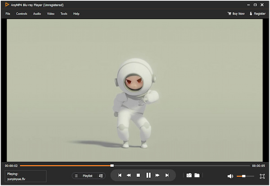Take a snapshot with camera icon
The width and height of the screenshot is (270, 186).
click(x=189, y=175)
